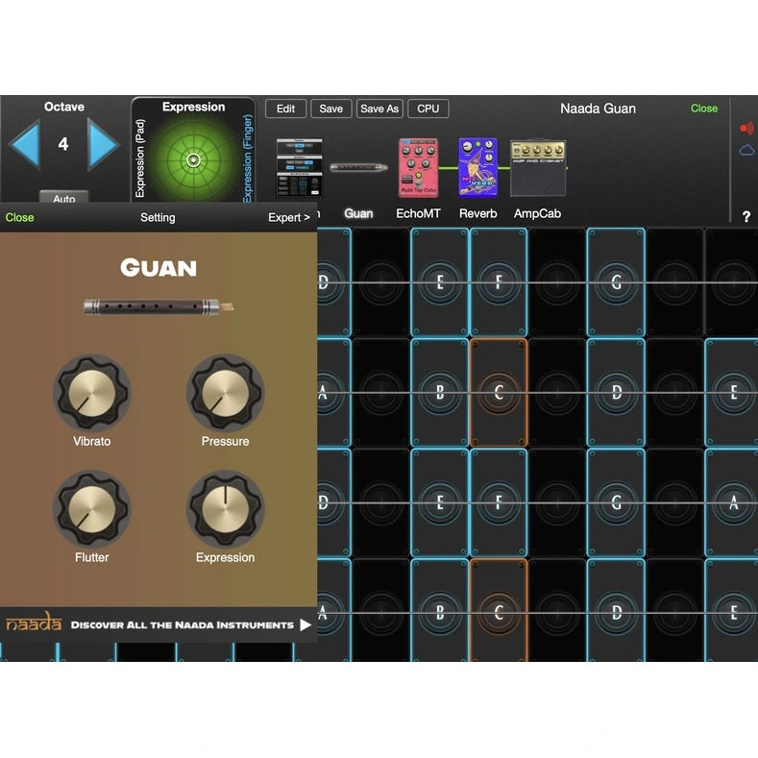The height and width of the screenshot is (758, 758).
Task: Click the AmpCab label
Action: (x=538, y=213)
